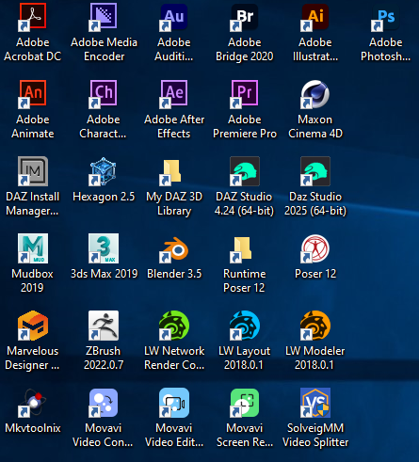Select the DAZ Install Manager shortcut

point(33,171)
